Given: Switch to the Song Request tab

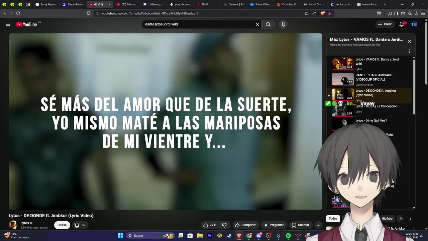Looking at the screenshot, I should pyautogui.click(x=45, y=4).
